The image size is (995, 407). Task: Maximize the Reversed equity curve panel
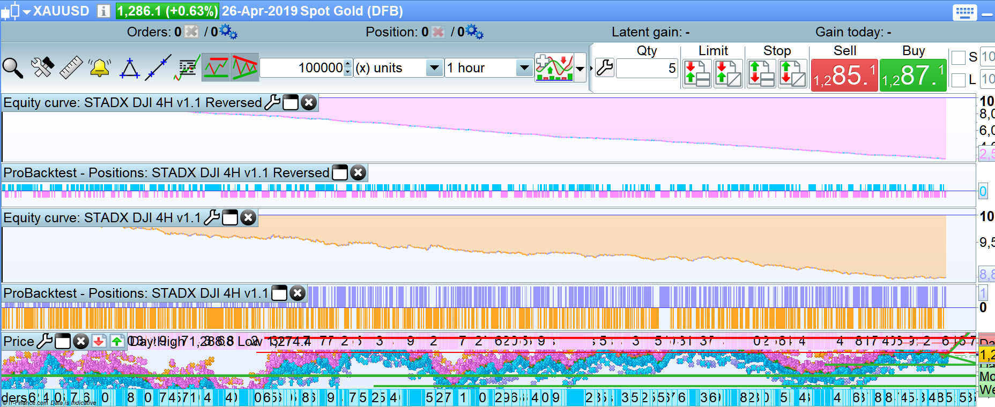[291, 102]
